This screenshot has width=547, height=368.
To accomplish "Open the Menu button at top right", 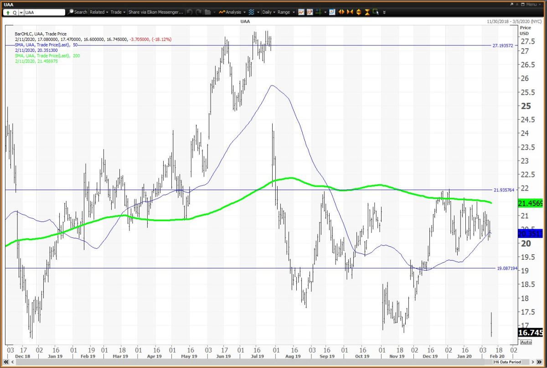I will point(531,4).
